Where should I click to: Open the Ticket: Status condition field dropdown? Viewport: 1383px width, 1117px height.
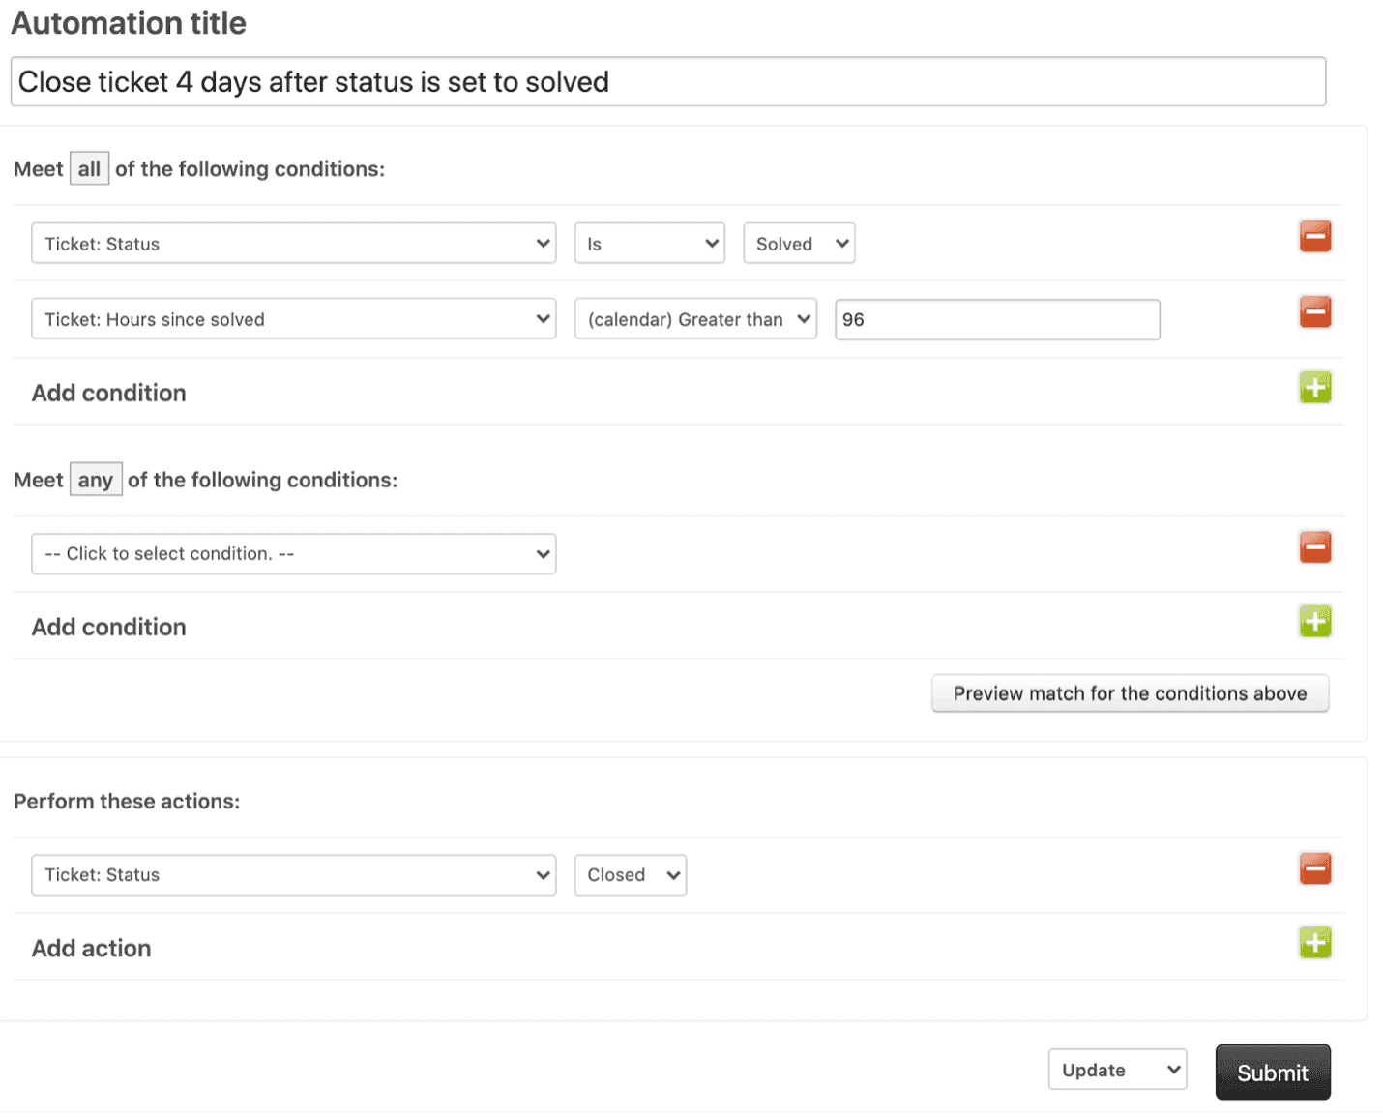point(293,244)
